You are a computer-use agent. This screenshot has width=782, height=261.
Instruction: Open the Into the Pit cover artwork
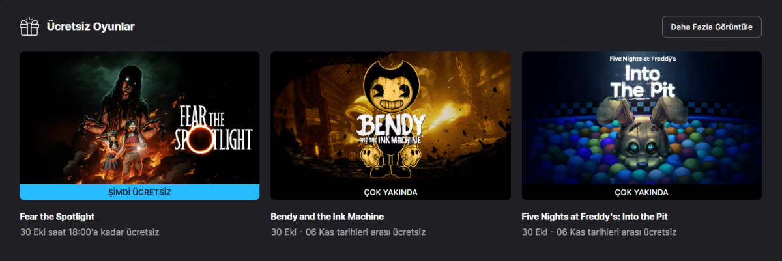tap(642, 118)
